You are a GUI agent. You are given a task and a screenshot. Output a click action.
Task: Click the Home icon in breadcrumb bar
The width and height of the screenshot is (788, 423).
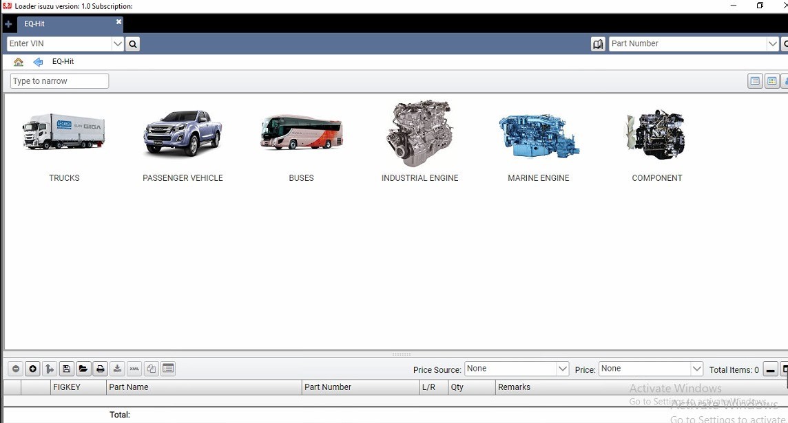point(19,62)
